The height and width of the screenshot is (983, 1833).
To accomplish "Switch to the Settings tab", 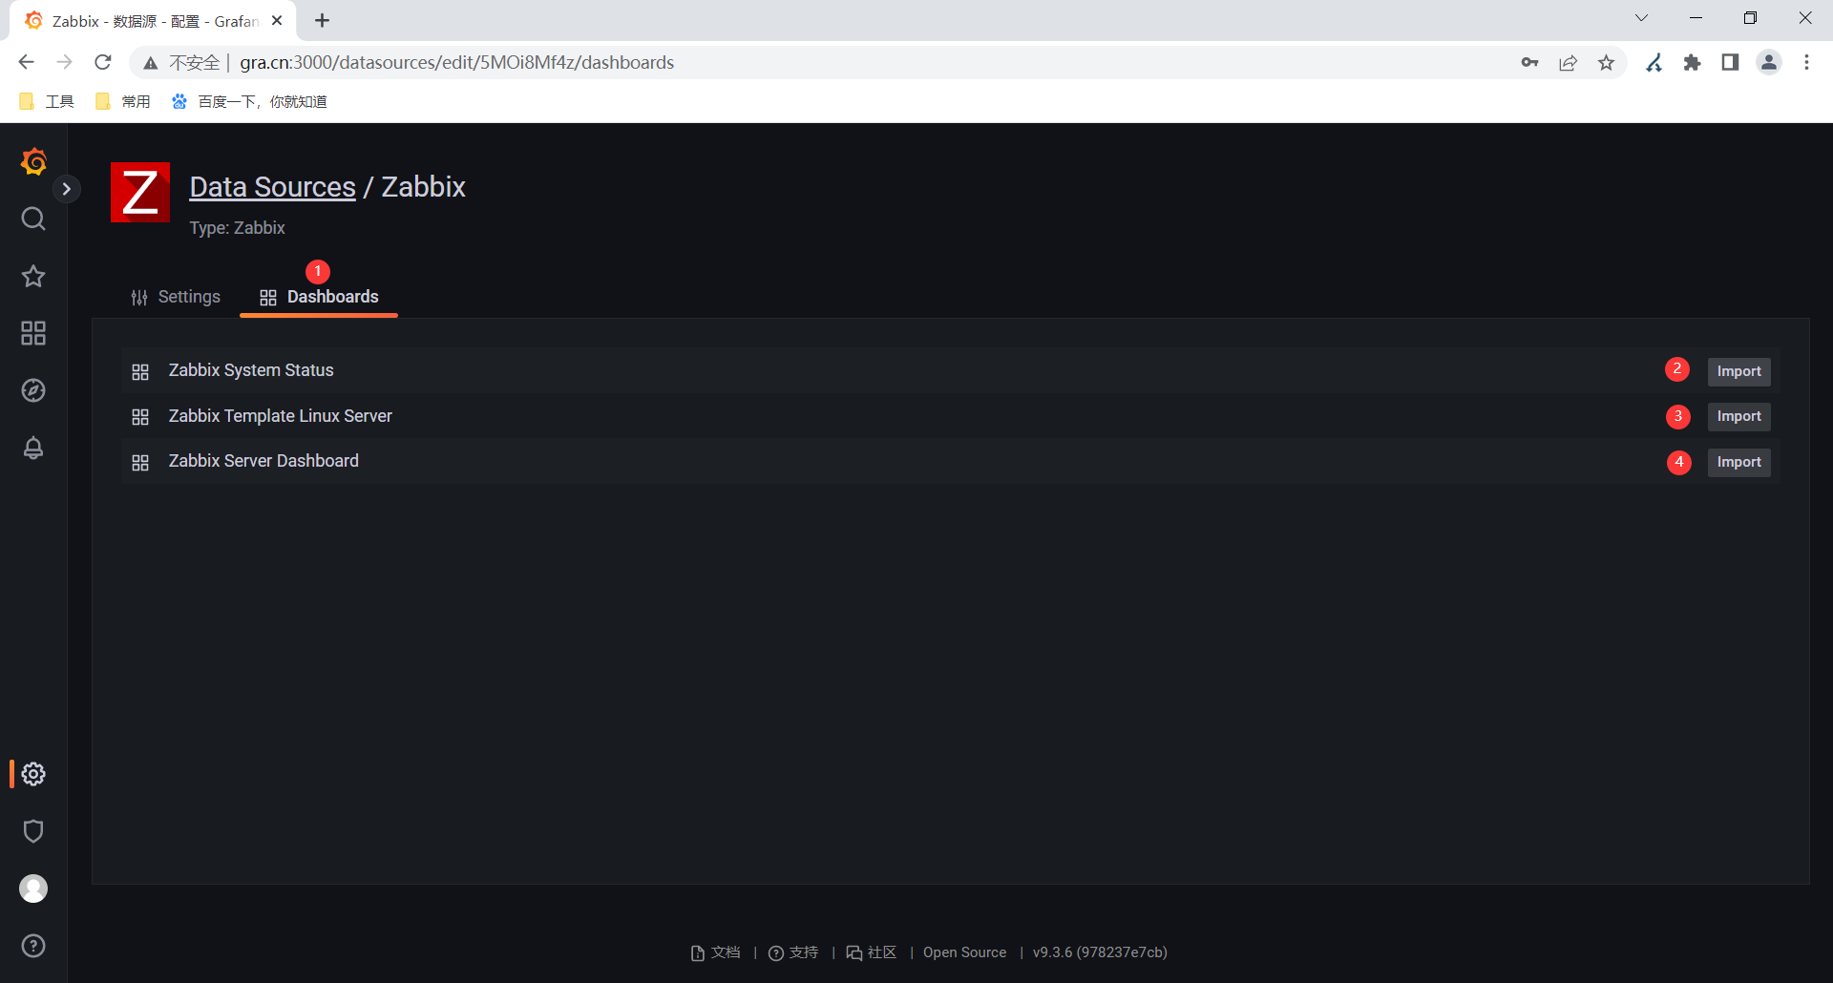I will (176, 297).
